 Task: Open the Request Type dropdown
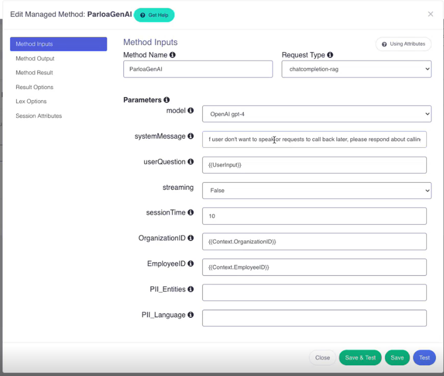pyautogui.click(x=356, y=69)
